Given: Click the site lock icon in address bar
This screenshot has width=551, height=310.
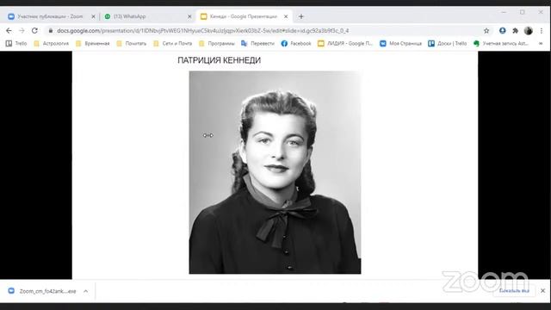Looking at the screenshot, I should (51, 31).
